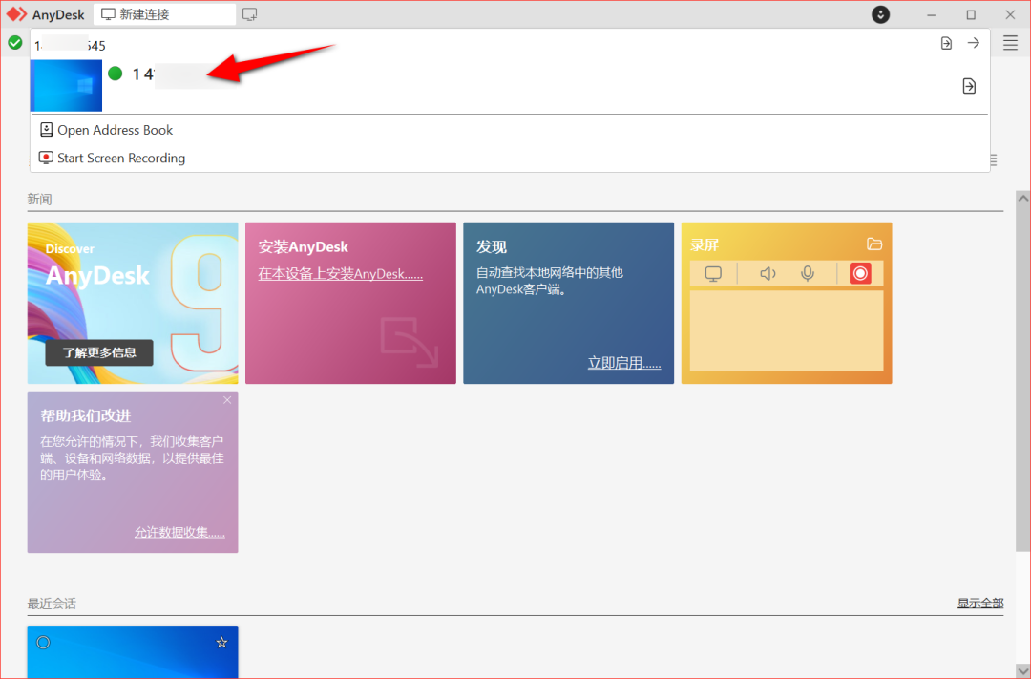
Task: Click the 了解更多信息 button
Action: pos(98,352)
